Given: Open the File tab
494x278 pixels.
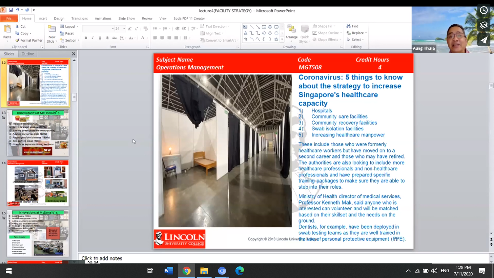Looking at the screenshot, I should pos(9,18).
